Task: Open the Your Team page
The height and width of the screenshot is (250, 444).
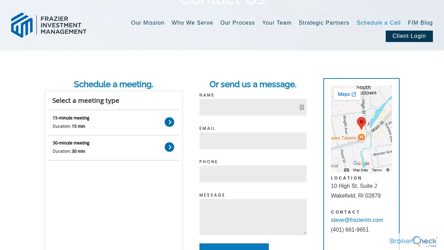Action: [x=277, y=23]
